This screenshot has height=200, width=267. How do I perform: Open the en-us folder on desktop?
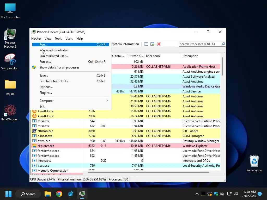click(x=10, y=87)
